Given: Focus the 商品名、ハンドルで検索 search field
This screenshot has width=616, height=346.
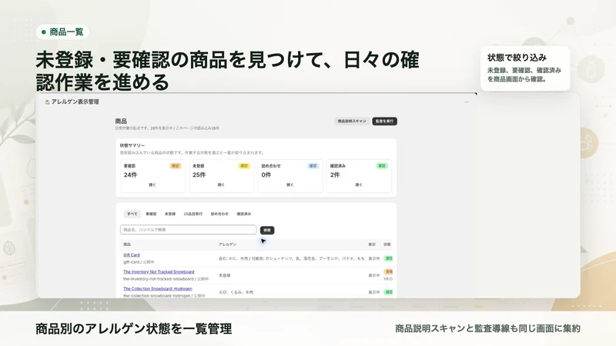Looking at the screenshot, I should tap(188, 230).
